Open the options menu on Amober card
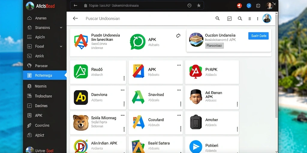This screenshot has height=153, width=307. (237, 129)
